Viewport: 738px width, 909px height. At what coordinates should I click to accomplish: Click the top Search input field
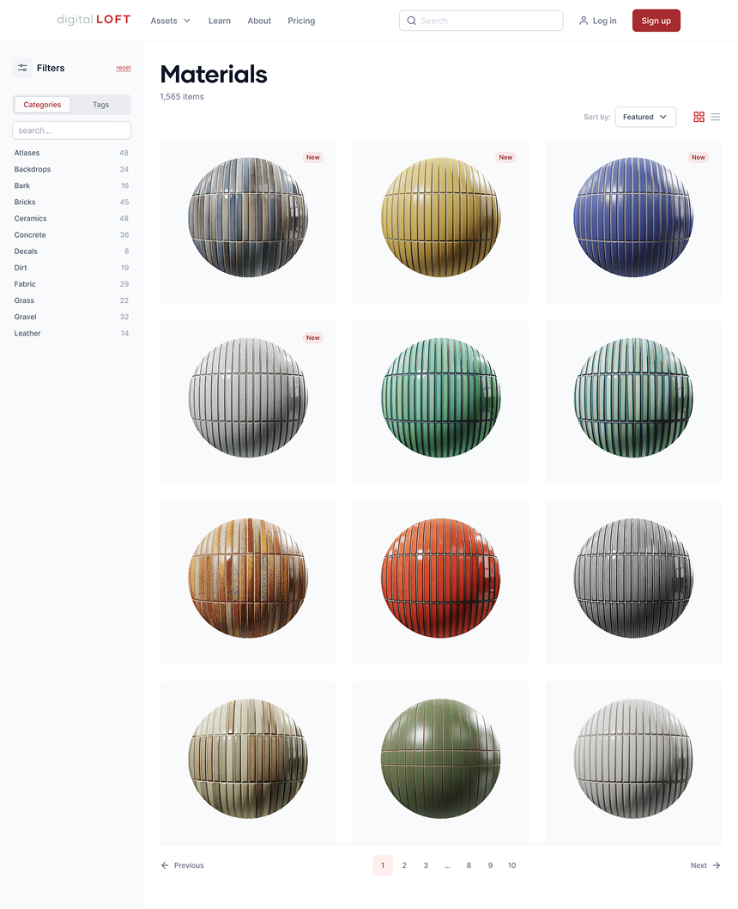coord(481,21)
